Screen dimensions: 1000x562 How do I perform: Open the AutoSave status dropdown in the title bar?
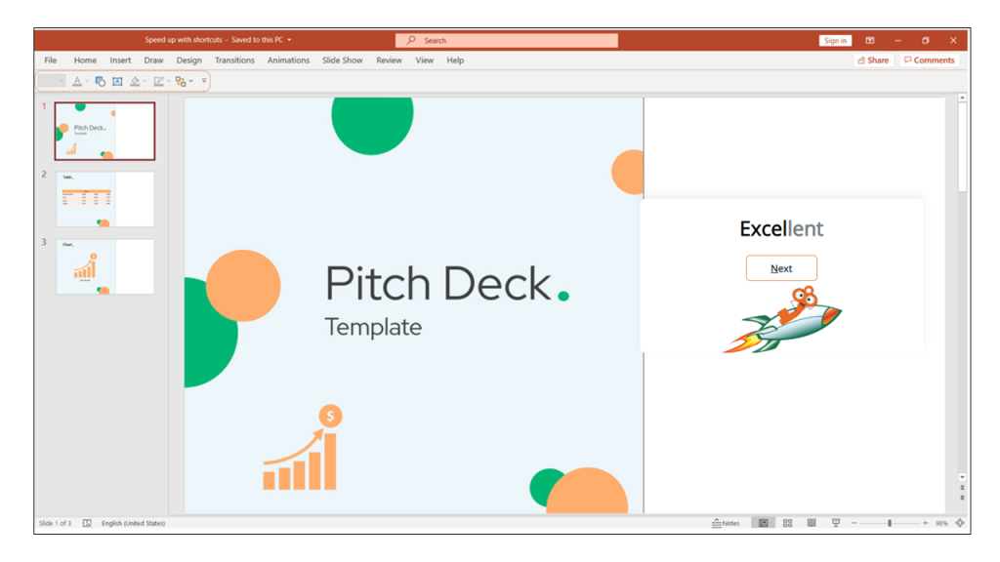[290, 40]
